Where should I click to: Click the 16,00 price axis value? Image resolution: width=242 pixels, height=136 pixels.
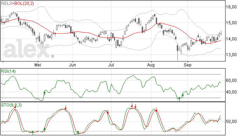point(231,7)
